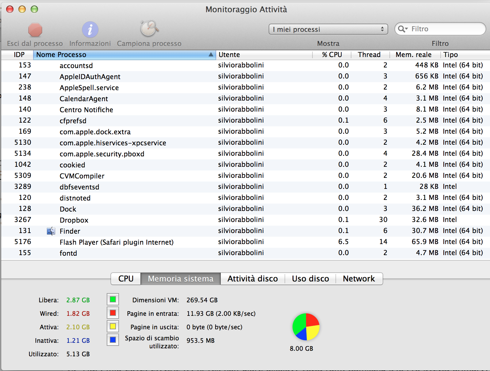Select the AppleIDAuthAgent process row

tap(245, 76)
